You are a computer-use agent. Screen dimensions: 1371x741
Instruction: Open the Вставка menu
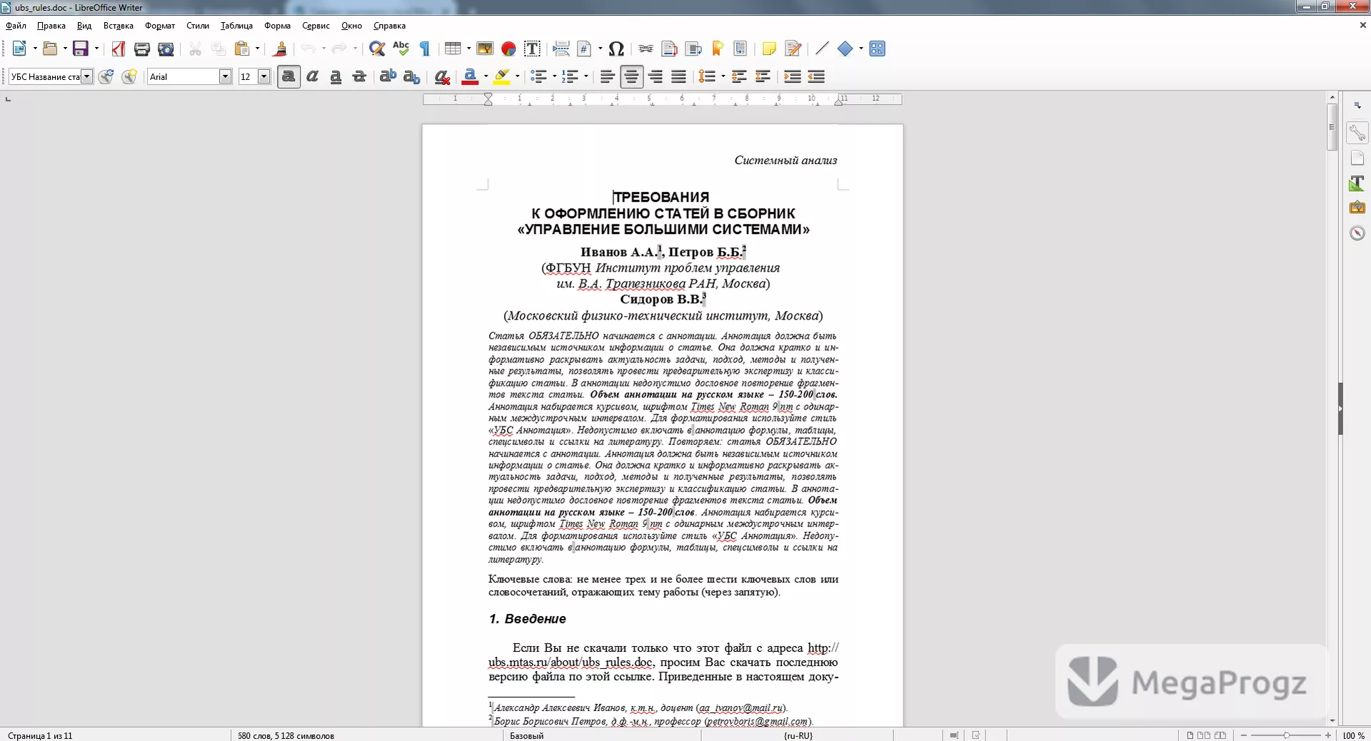click(119, 26)
